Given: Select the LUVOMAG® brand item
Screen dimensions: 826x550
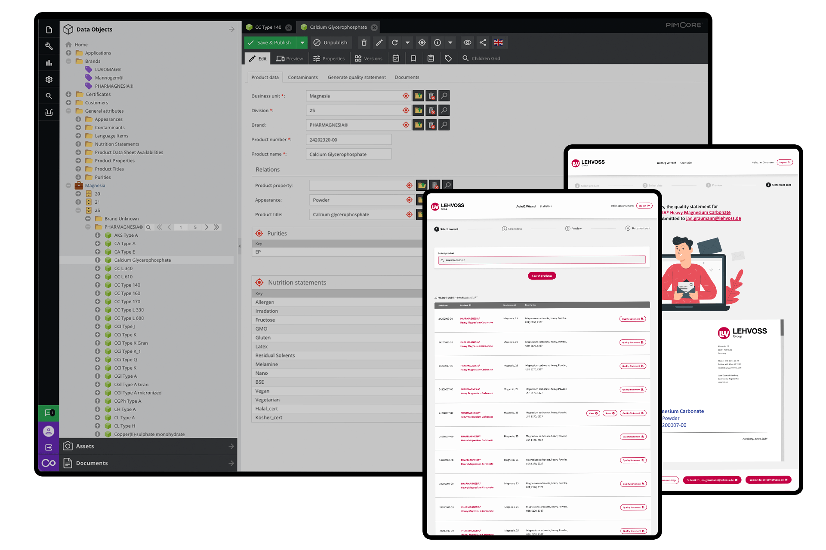Looking at the screenshot, I should [108, 70].
